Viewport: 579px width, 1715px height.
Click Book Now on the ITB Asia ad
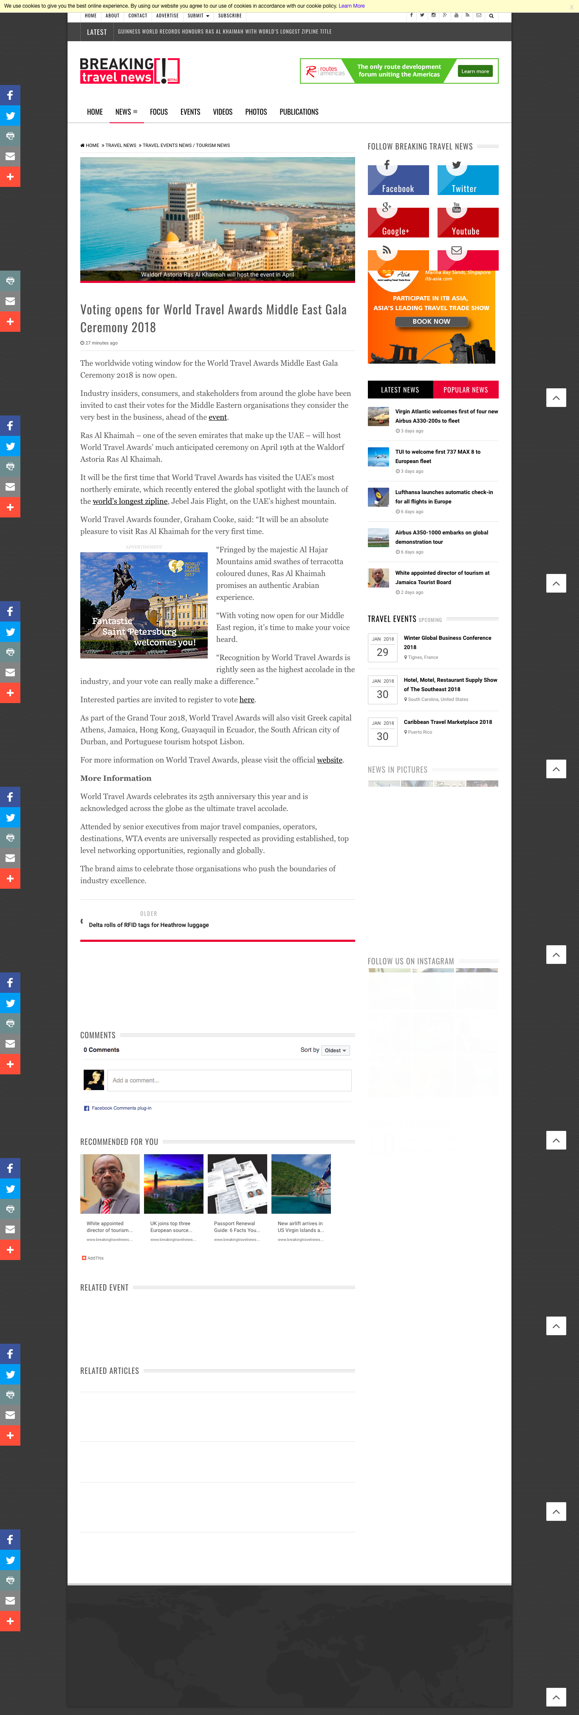(431, 322)
